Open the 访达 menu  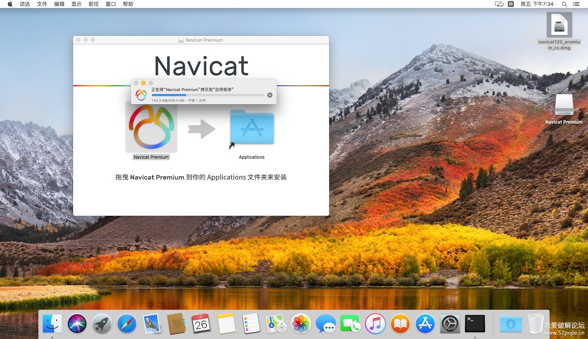(25, 4)
